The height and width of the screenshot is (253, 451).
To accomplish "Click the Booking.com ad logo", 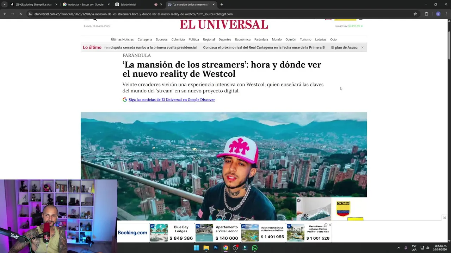I will coord(132,233).
